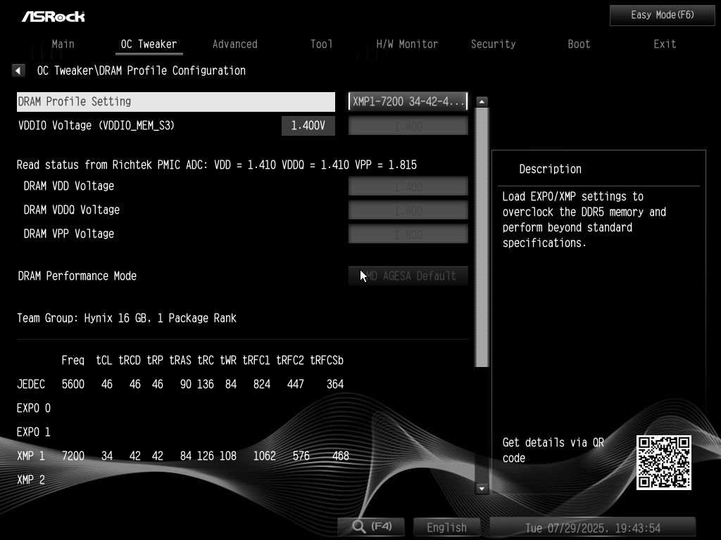This screenshot has width=721, height=540.
Task: Click the JEDEC tRFCSb value 364
Action: click(x=334, y=384)
